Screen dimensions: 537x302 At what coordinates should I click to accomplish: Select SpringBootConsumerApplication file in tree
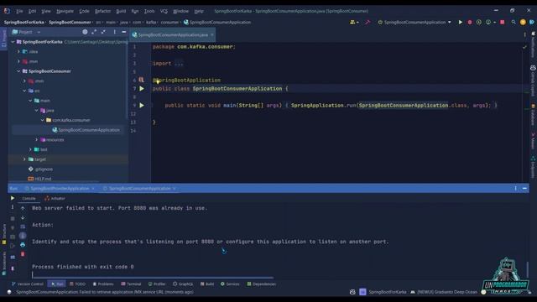coord(86,130)
